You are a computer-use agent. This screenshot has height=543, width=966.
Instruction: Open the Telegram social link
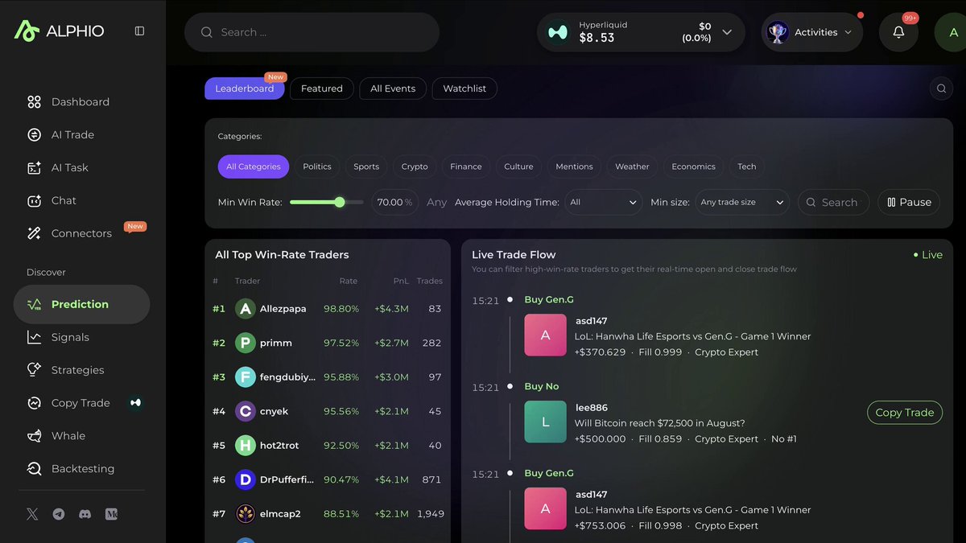click(x=59, y=514)
